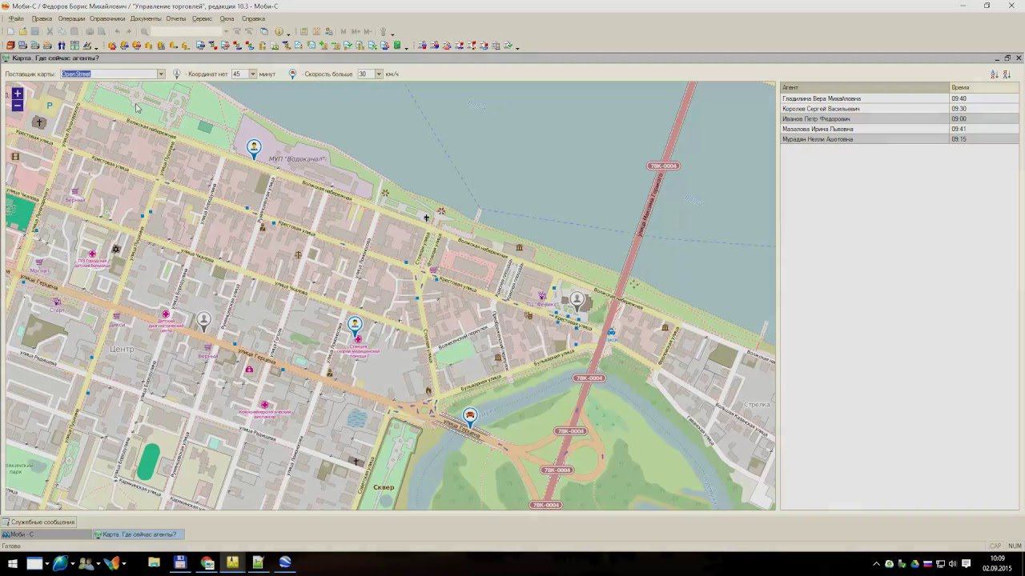Click the Help info toolbar icon
The image size is (1025, 576).
(x=279, y=32)
